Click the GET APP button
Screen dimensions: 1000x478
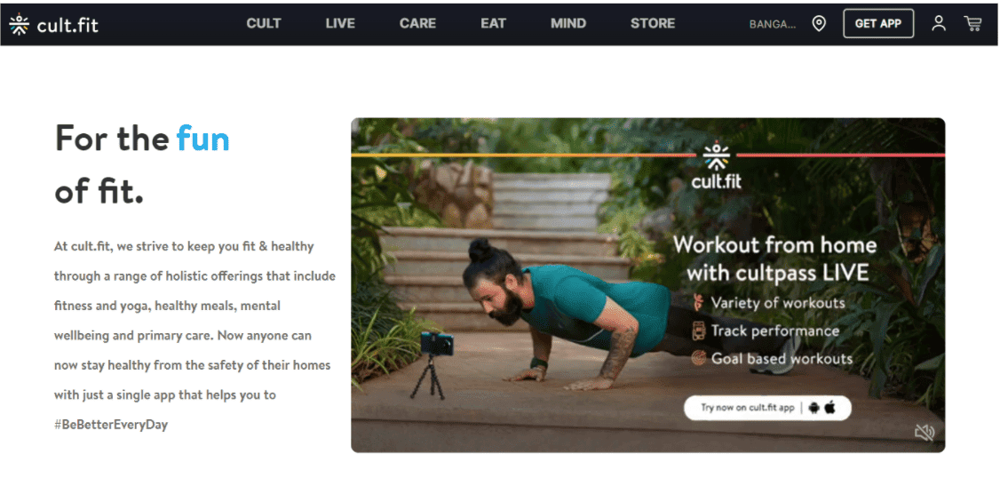[878, 24]
